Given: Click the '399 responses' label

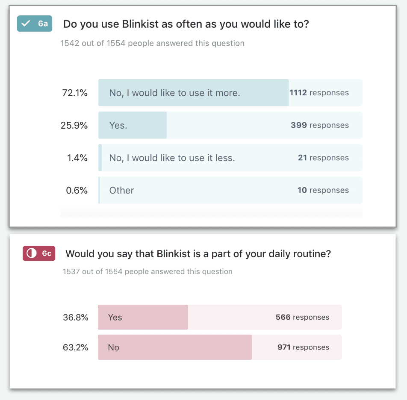Looking at the screenshot, I should [320, 125].
